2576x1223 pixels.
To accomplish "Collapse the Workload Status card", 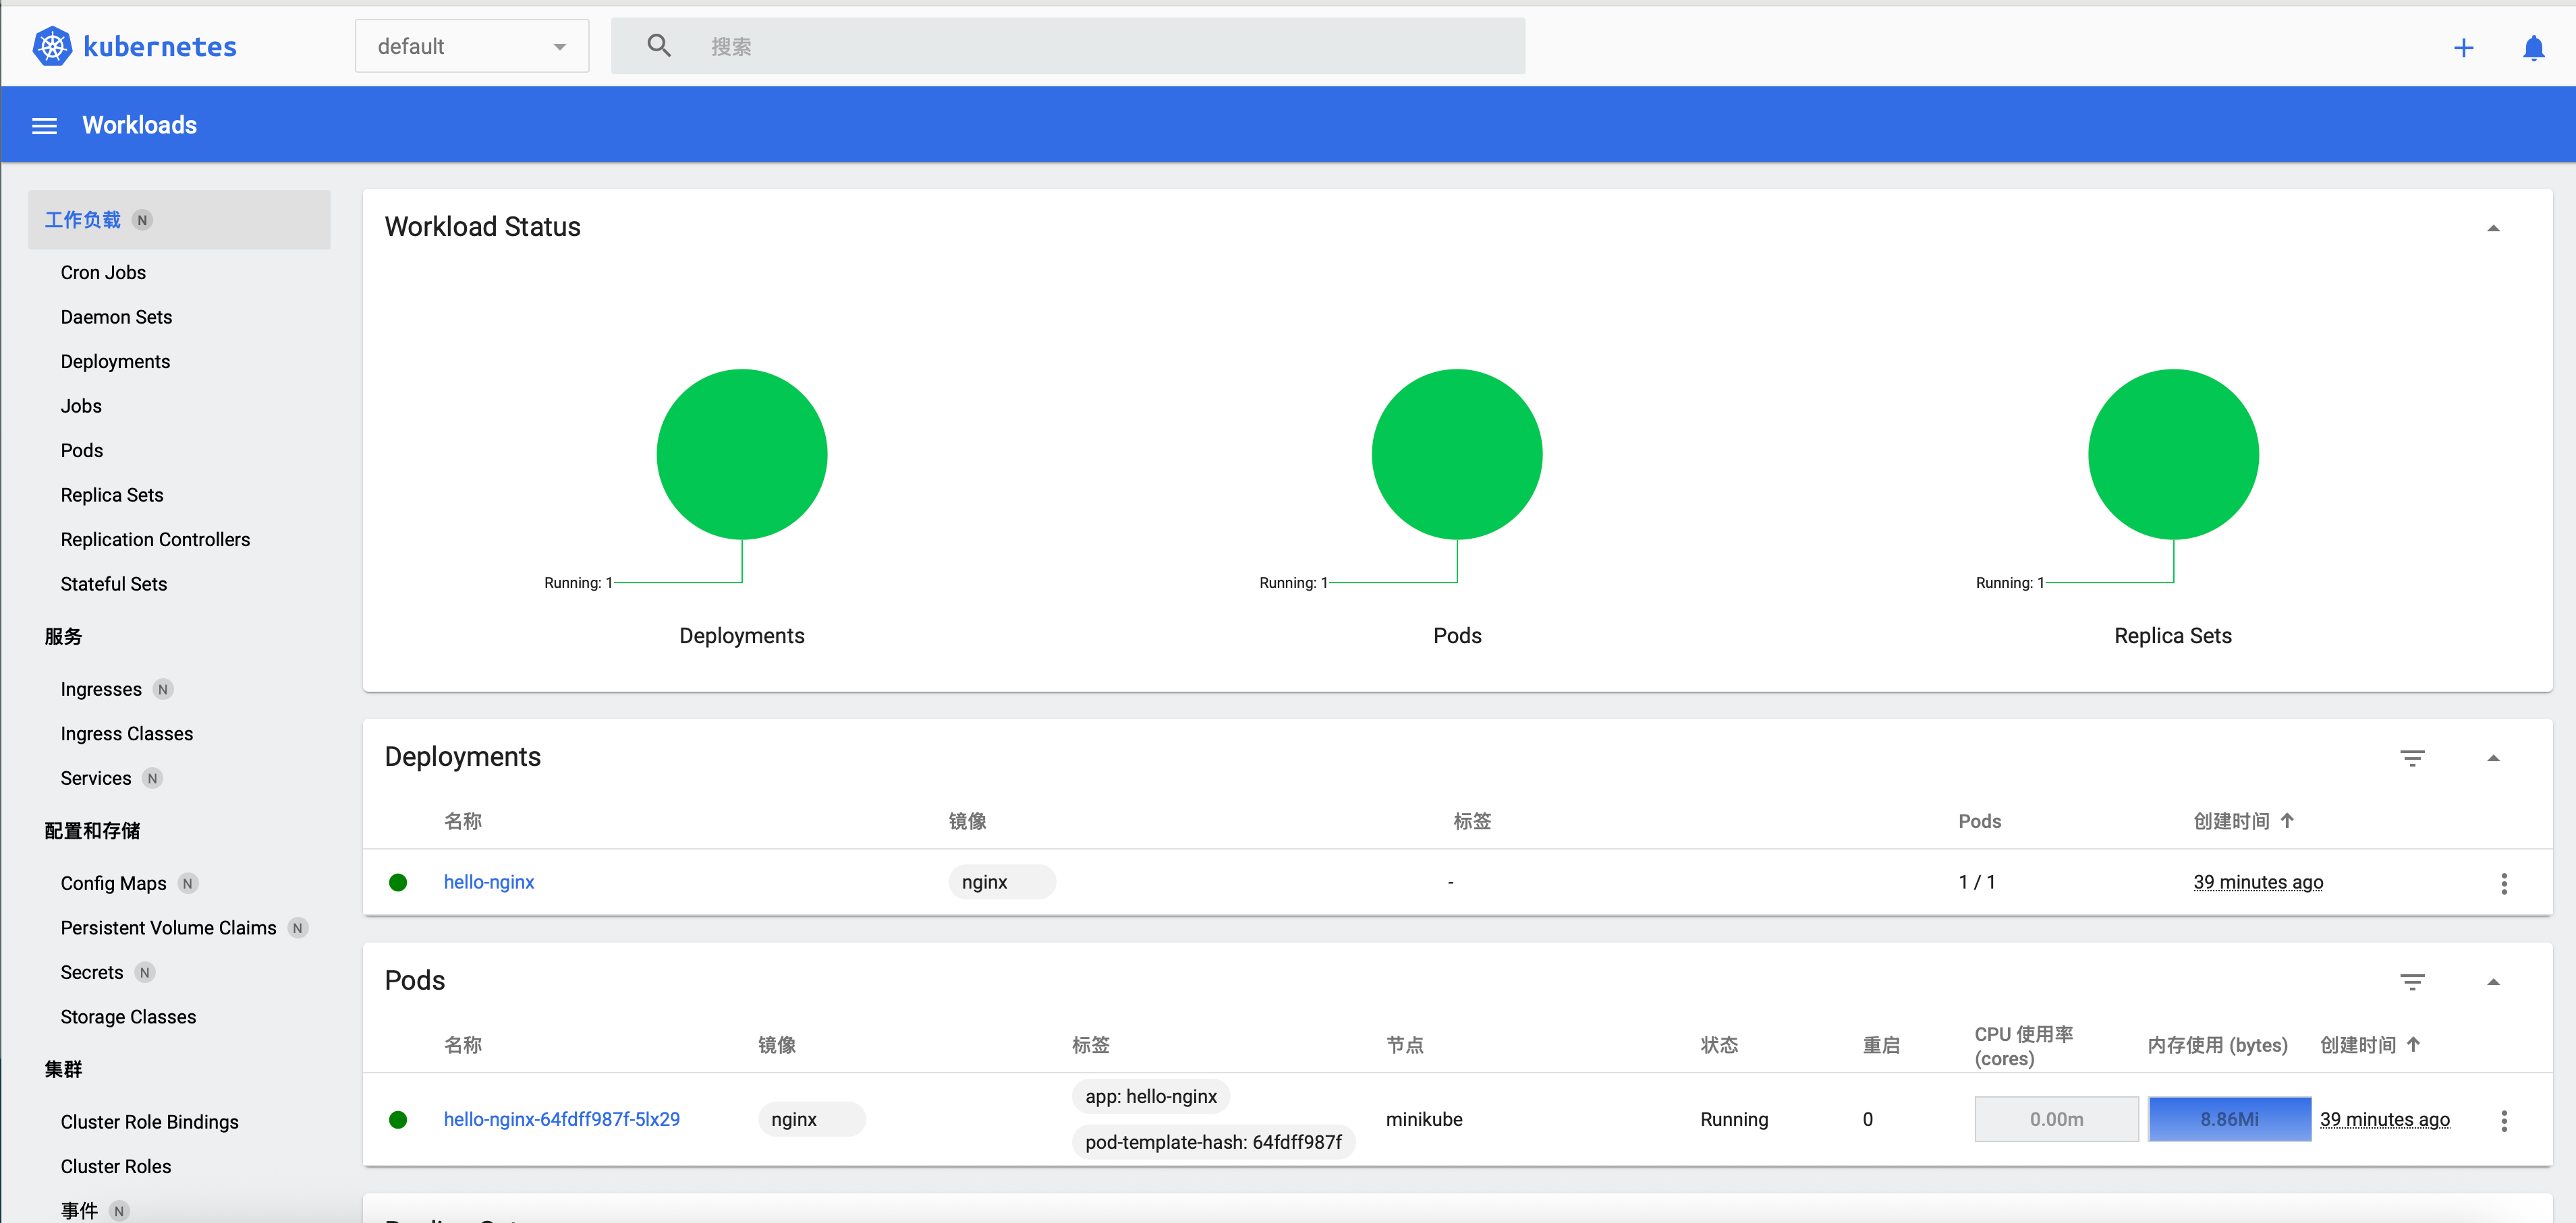I will (x=2493, y=229).
